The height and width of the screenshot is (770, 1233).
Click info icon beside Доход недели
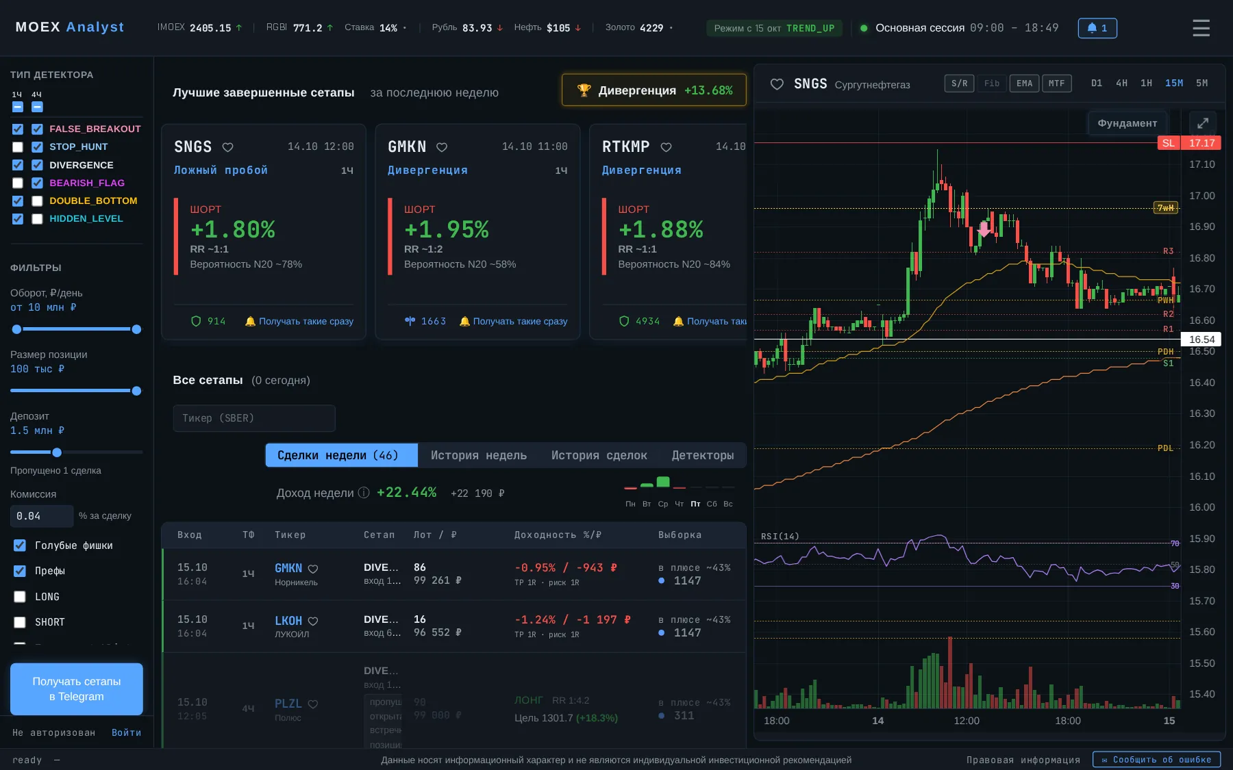[x=364, y=493]
